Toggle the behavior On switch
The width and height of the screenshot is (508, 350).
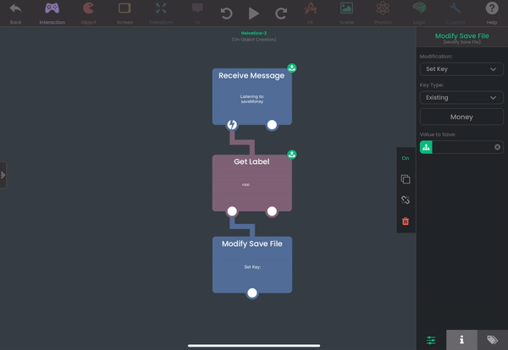tap(406, 158)
